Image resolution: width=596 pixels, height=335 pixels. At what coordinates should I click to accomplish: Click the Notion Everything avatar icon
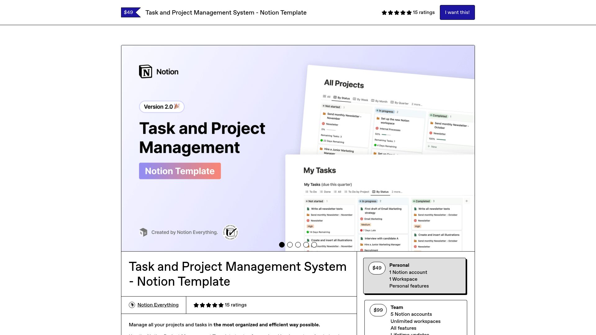pyautogui.click(x=132, y=305)
